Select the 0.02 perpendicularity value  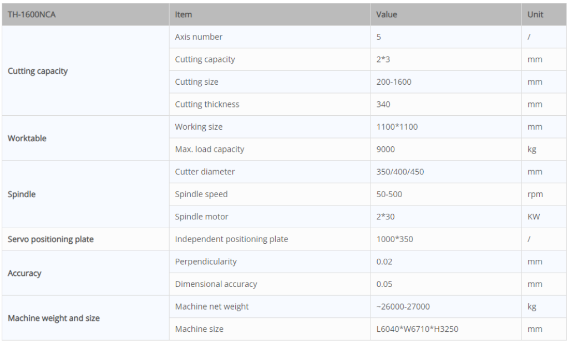(x=384, y=261)
